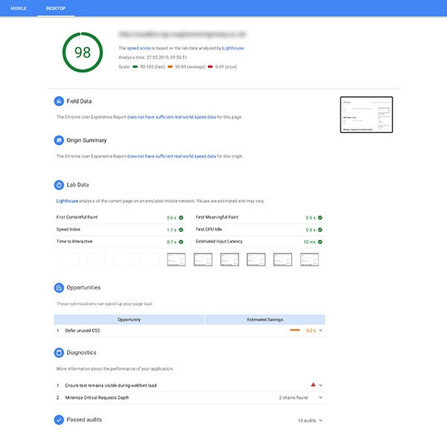Click the Lab Data heading

[77, 185]
